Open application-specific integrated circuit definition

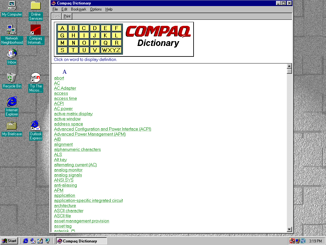tap(89, 201)
